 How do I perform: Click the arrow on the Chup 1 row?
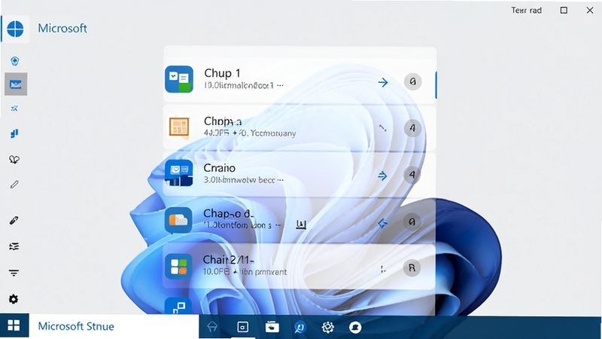[383, 82]
